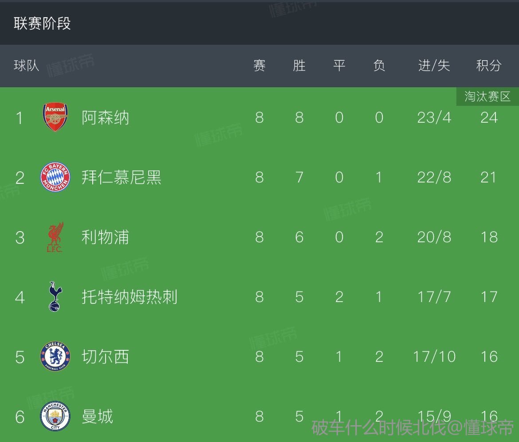
Task: Tap the 进/失 column header
Action: click(434, 66)
